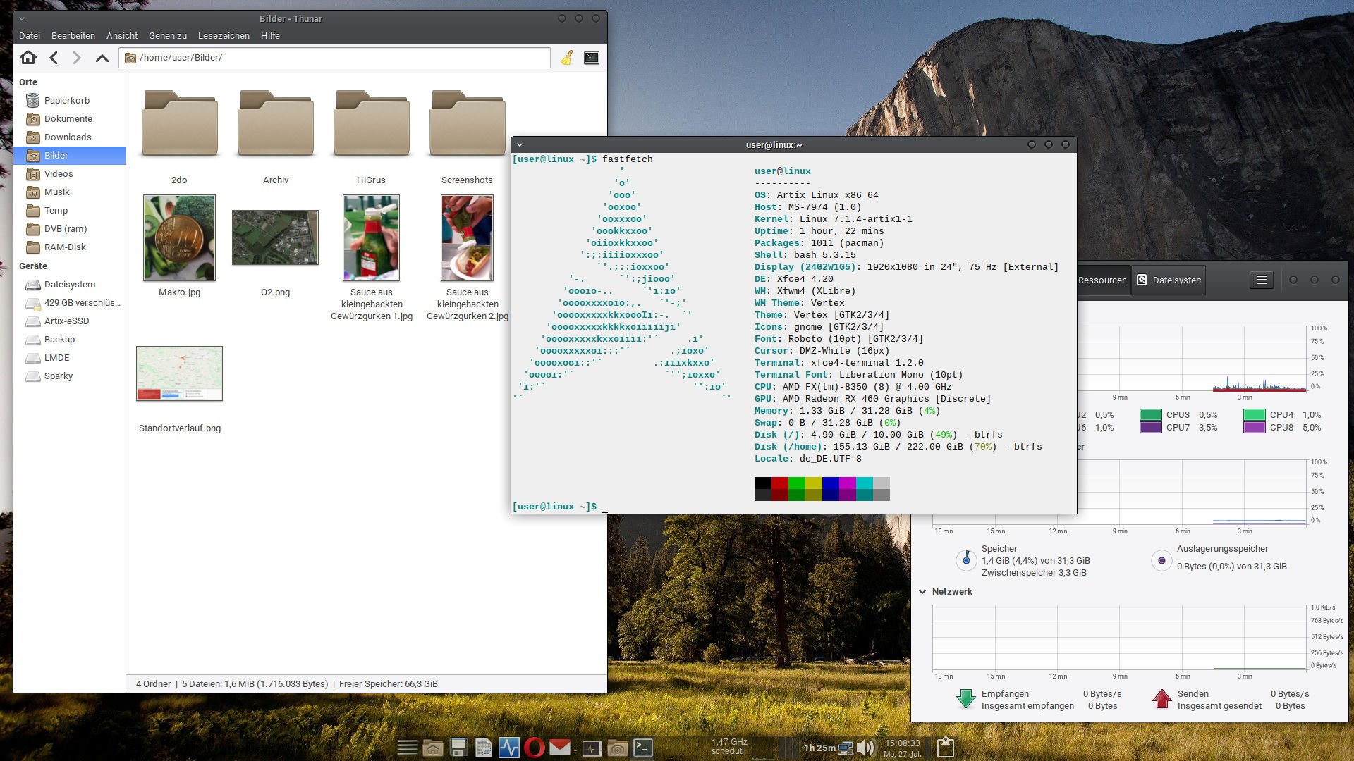Viewport: 1354px width, 761px height.
Task: Go up to parent folder in Thunar
Action: (x=102, y=58)
